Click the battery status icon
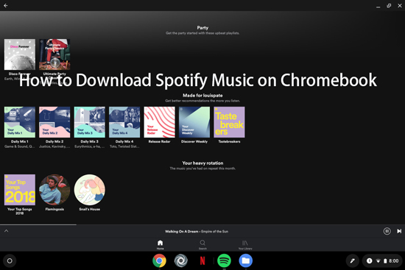 click(x=385, y=261)
